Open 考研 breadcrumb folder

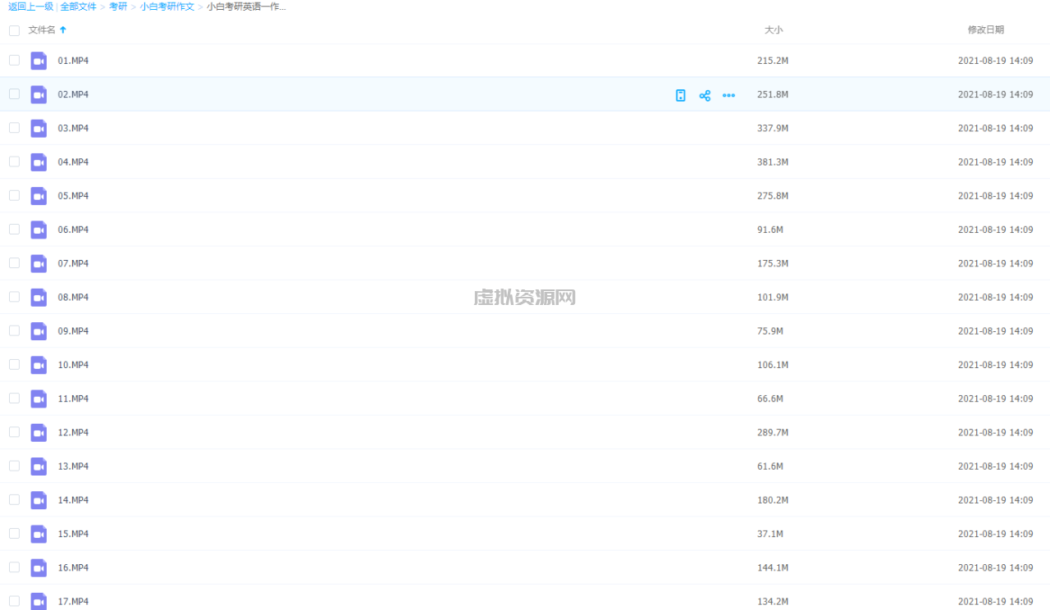(118, 7)
